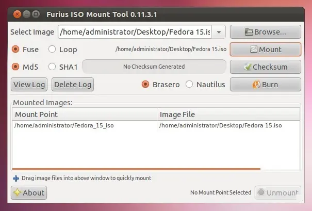Image resolution: width=312 pixels, height=211 pixels.
Task: Click the Image File column header
Action: pyautogui.click(x=228, y=115)
